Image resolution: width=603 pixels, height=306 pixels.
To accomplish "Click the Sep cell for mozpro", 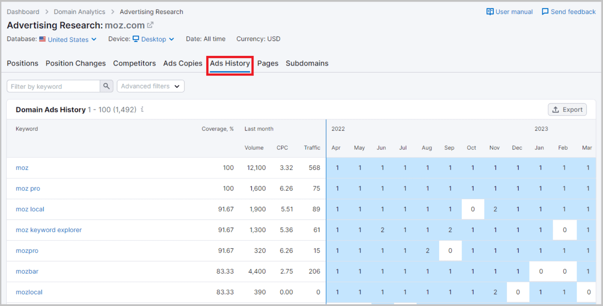I will point(450,251).
